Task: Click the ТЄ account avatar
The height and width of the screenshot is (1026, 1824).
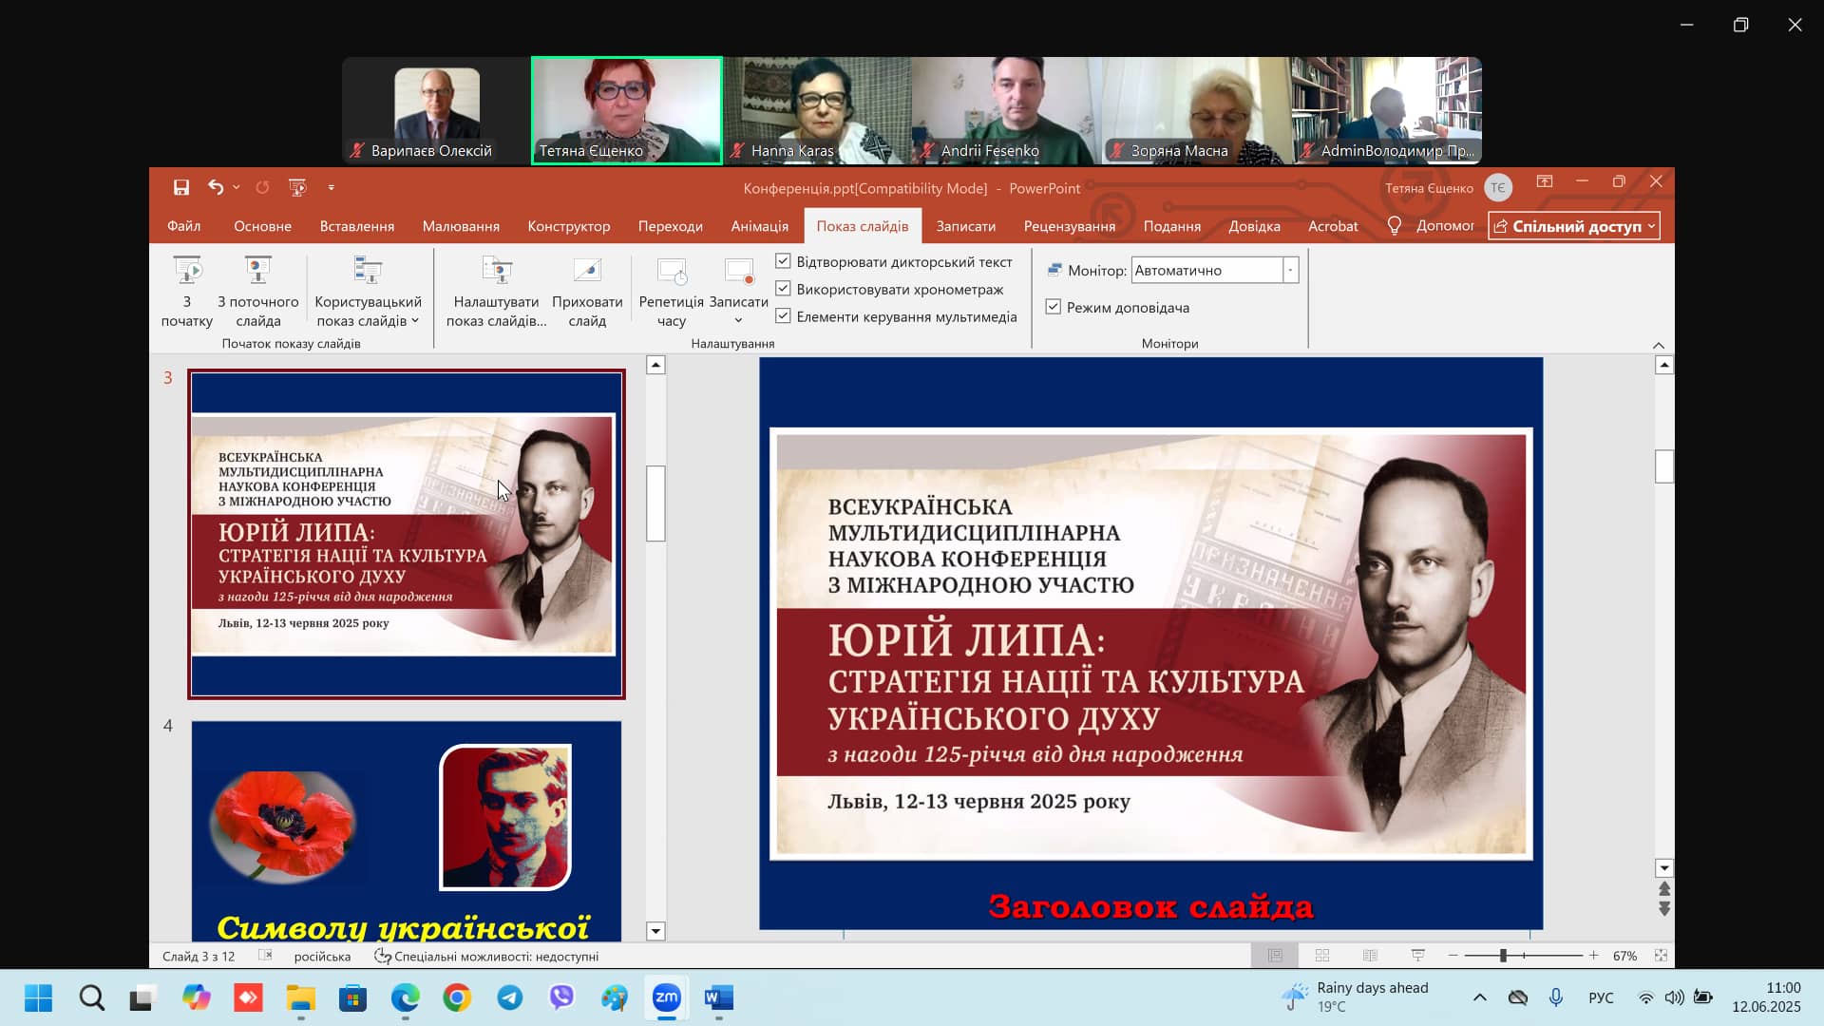Action: click(1498, 187)
